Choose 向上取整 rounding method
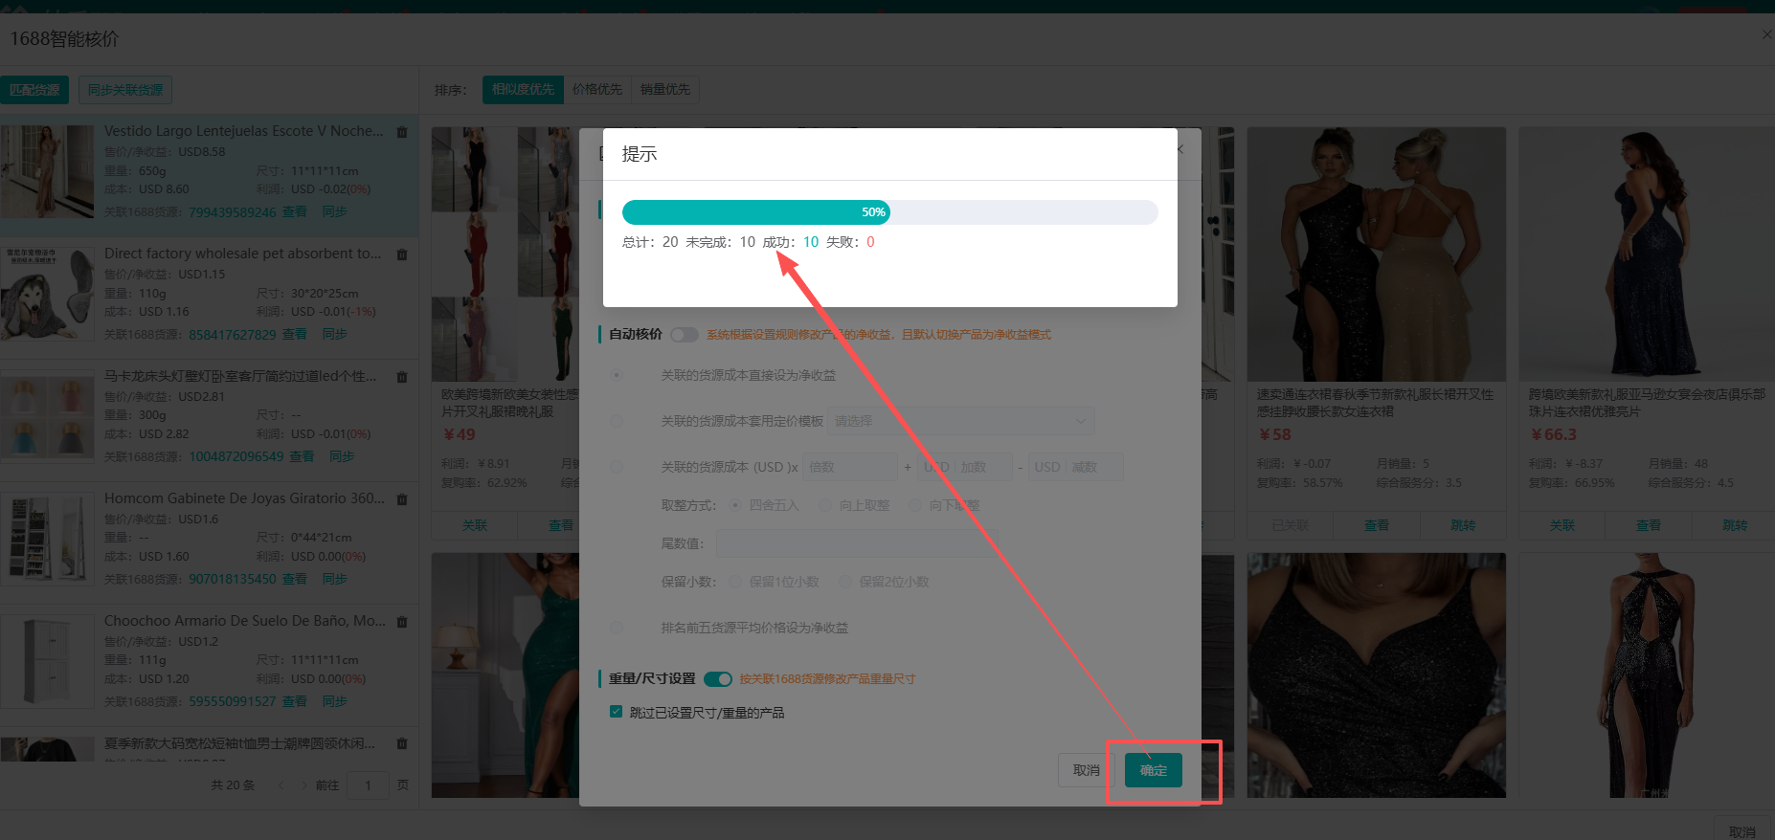The width and height of the screenshot is (1775, 840). tap(825, 505)
